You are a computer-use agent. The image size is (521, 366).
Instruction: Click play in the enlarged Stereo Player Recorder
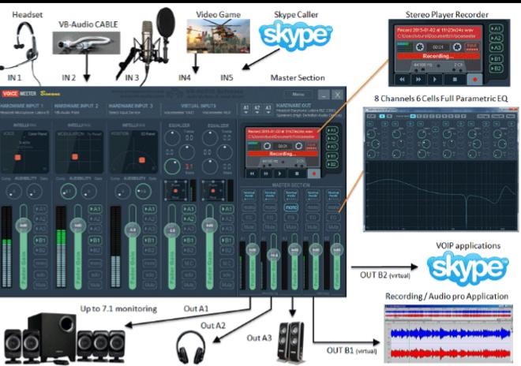435,80
